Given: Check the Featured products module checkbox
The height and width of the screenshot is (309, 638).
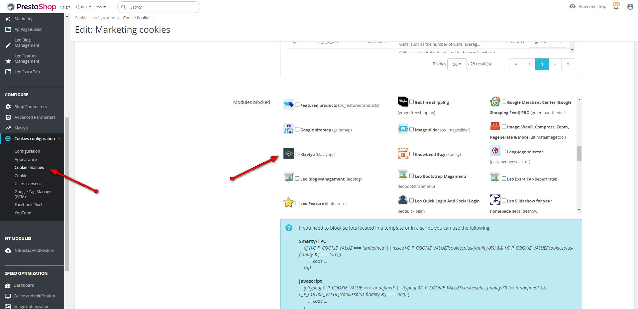Looking at the screenshot, I should [297, 105].
